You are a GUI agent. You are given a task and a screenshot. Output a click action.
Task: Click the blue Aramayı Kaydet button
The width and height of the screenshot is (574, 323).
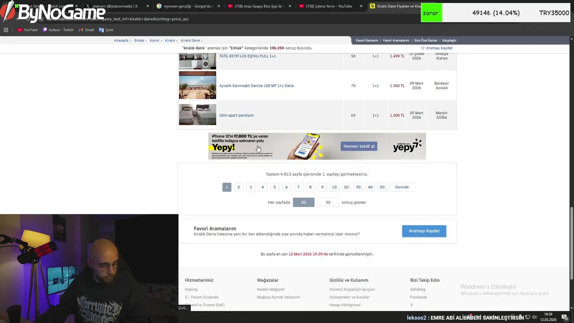coord(424,231)
